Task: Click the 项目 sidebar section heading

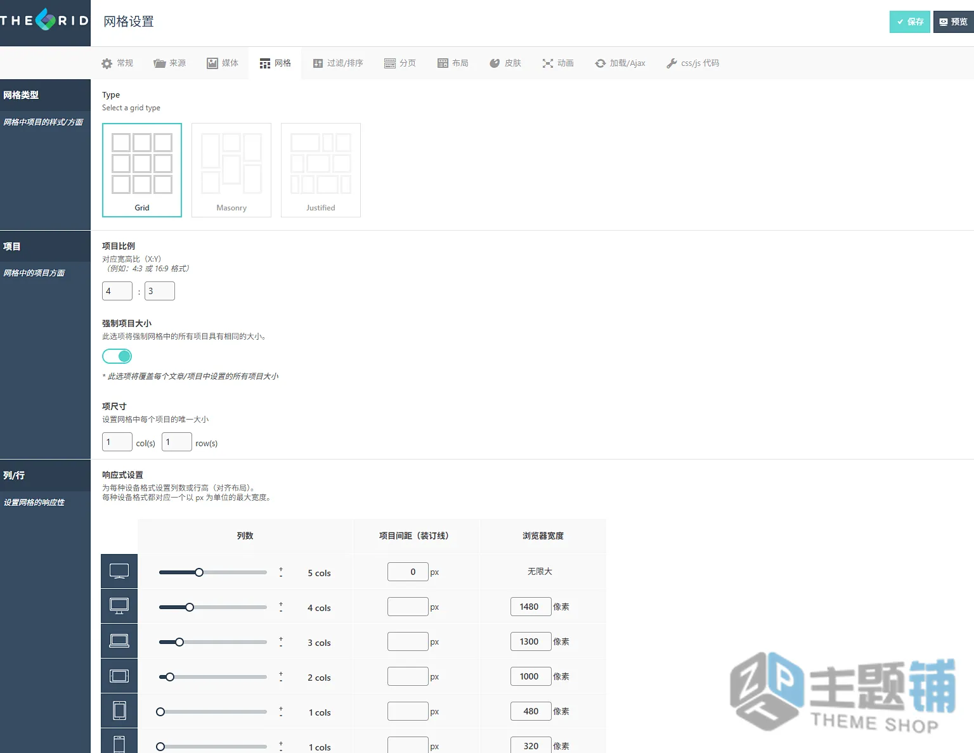Action: 12,247
